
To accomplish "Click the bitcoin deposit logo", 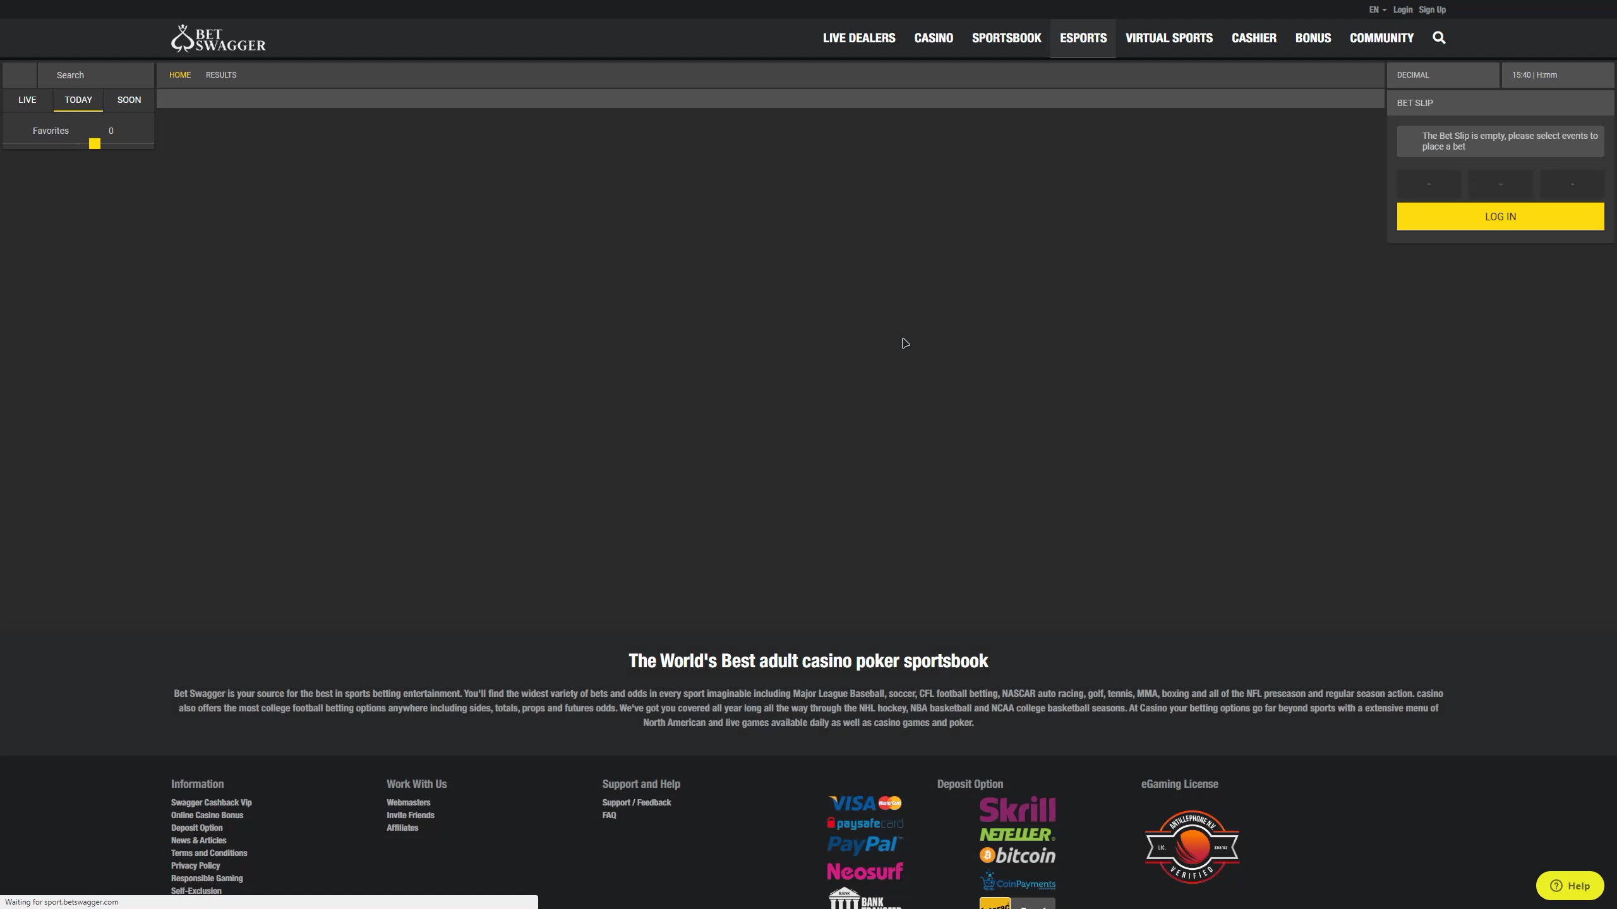I will [1017, 856].
